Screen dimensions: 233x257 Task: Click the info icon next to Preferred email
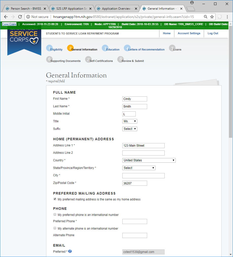70,251
